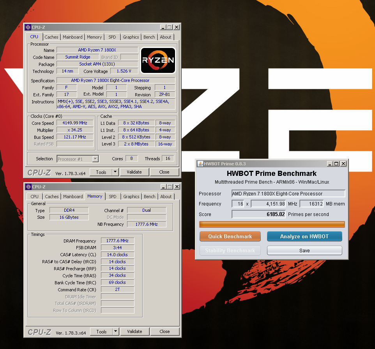Click the Command Rate value 2T
The image size is (375, 349).
tap(117, 289)
